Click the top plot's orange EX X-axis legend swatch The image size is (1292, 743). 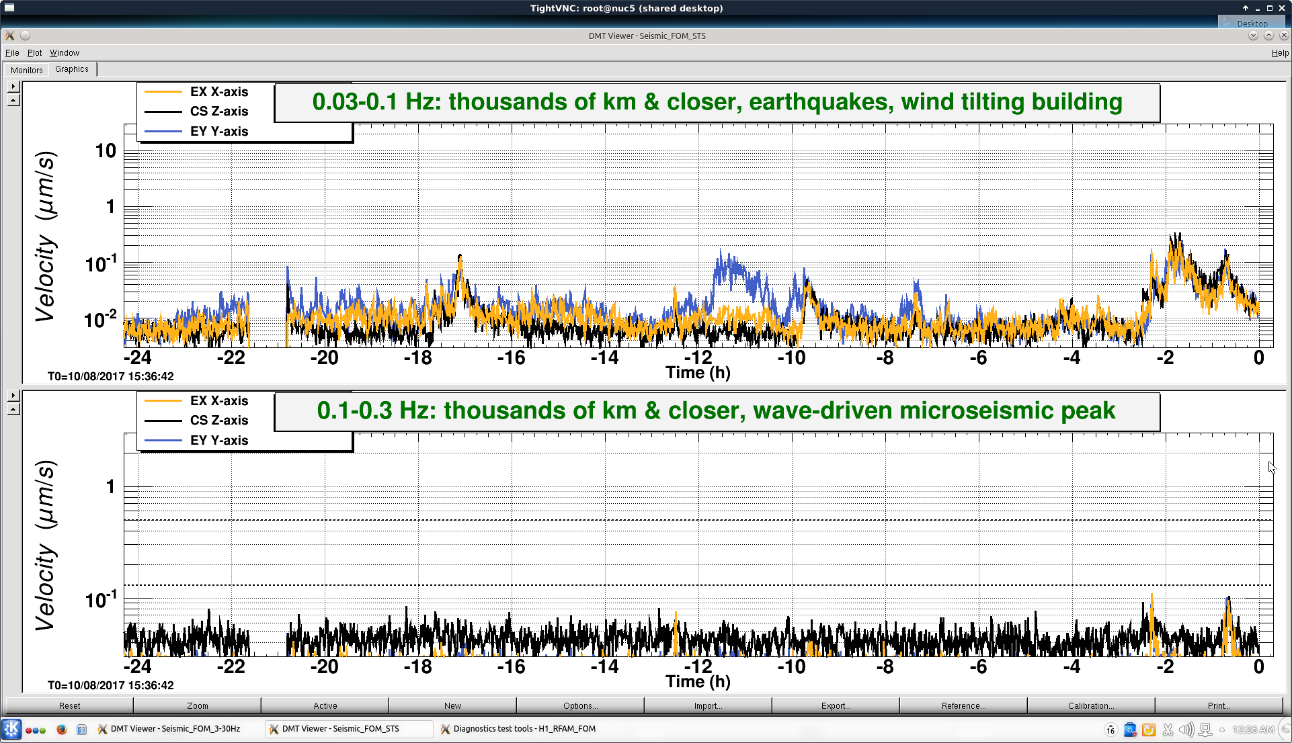click(x=163, y=91)
